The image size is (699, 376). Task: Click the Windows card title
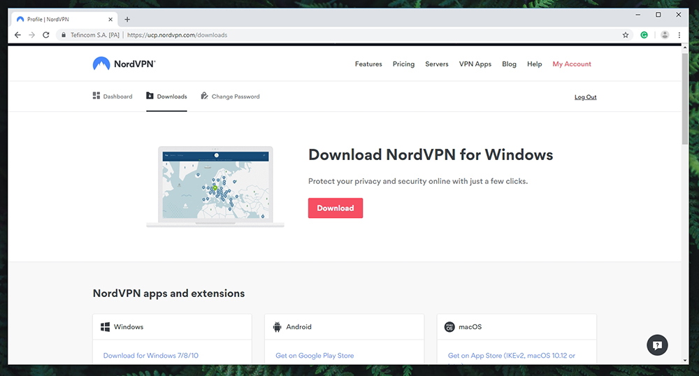pos(129,327)
